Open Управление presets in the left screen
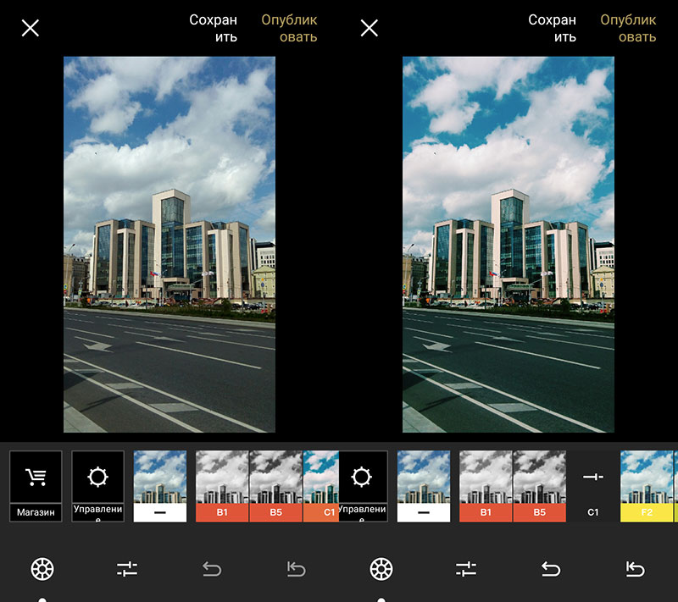678x602 pixels. (97, 486)
